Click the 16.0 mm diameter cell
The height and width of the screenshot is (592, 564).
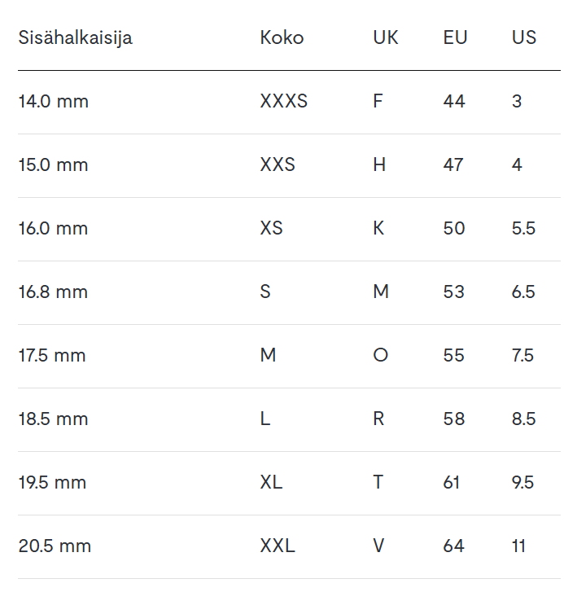click(x=54, y=229)
